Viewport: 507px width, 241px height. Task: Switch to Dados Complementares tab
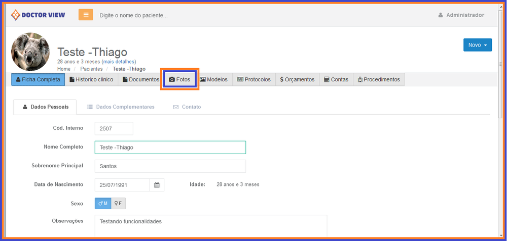121,107
